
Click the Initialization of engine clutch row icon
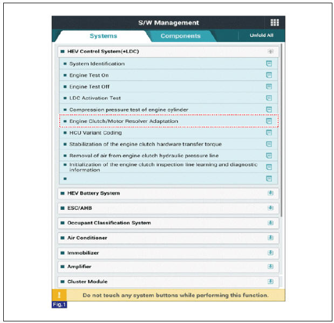[269, 167]
